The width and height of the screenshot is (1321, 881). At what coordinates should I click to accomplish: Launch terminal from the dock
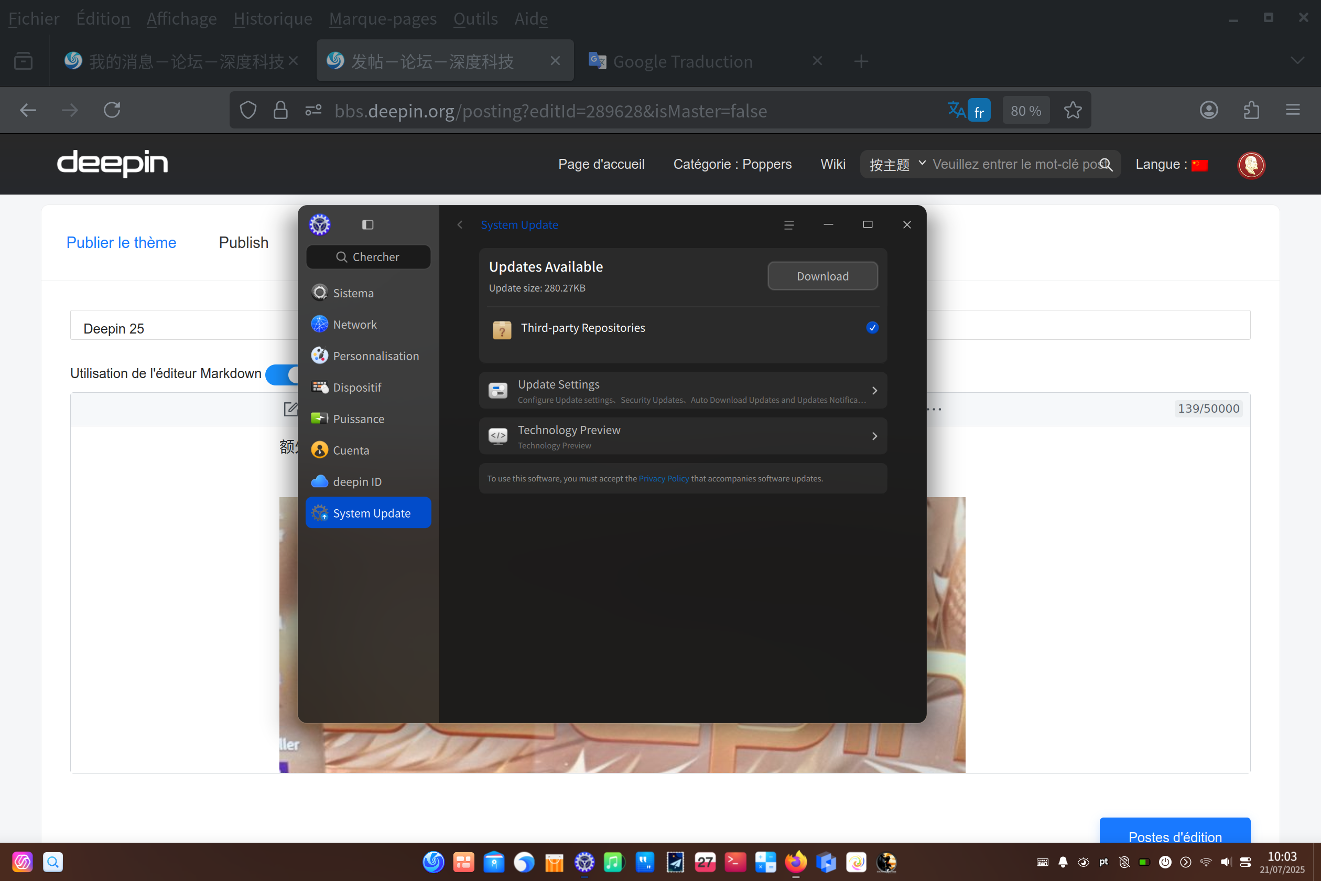[735, 862]
